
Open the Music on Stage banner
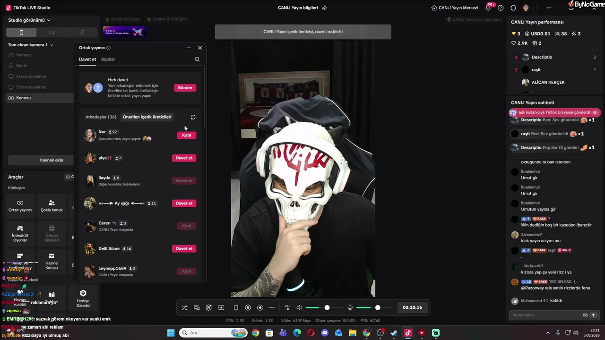coord(124,32)
